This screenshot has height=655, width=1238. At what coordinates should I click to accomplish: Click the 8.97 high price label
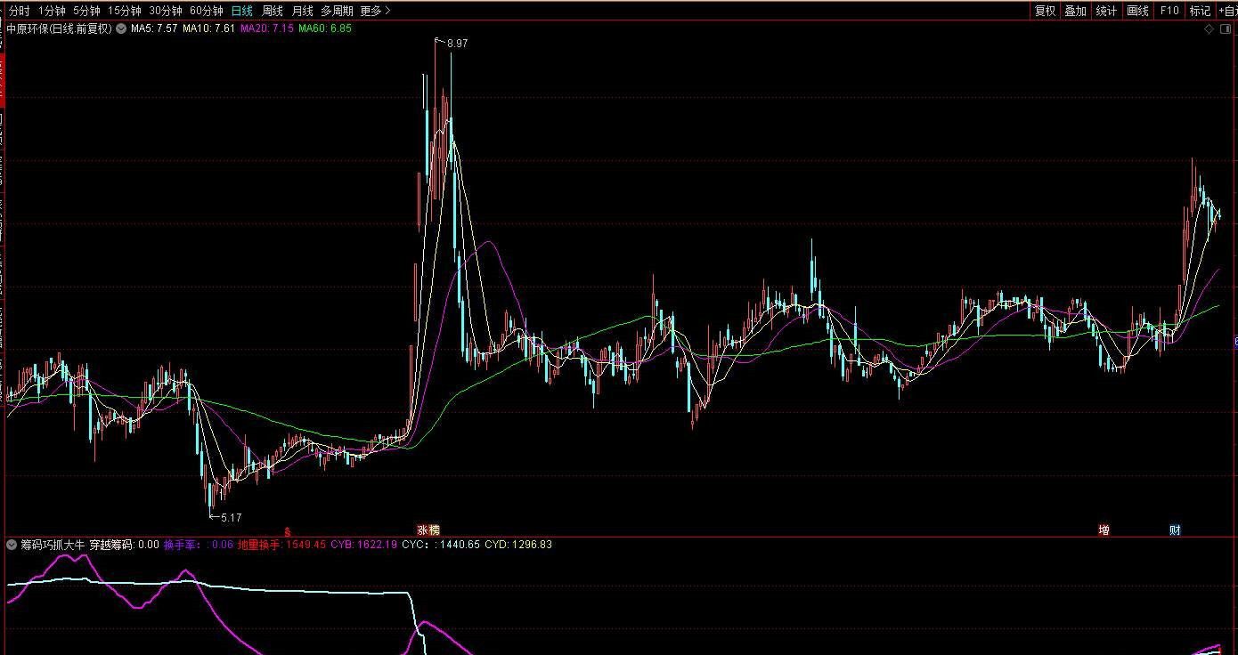457,43
